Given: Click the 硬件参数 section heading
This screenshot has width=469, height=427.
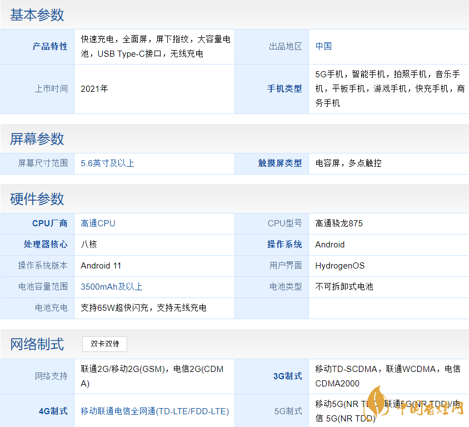Looking at the screenshot, I should coord(37,198).
